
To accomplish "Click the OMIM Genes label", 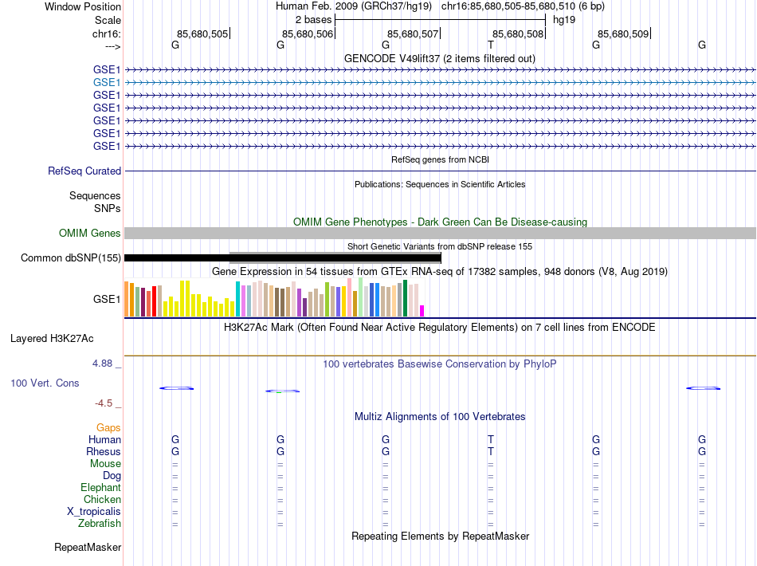I will [x=90, y=234].
